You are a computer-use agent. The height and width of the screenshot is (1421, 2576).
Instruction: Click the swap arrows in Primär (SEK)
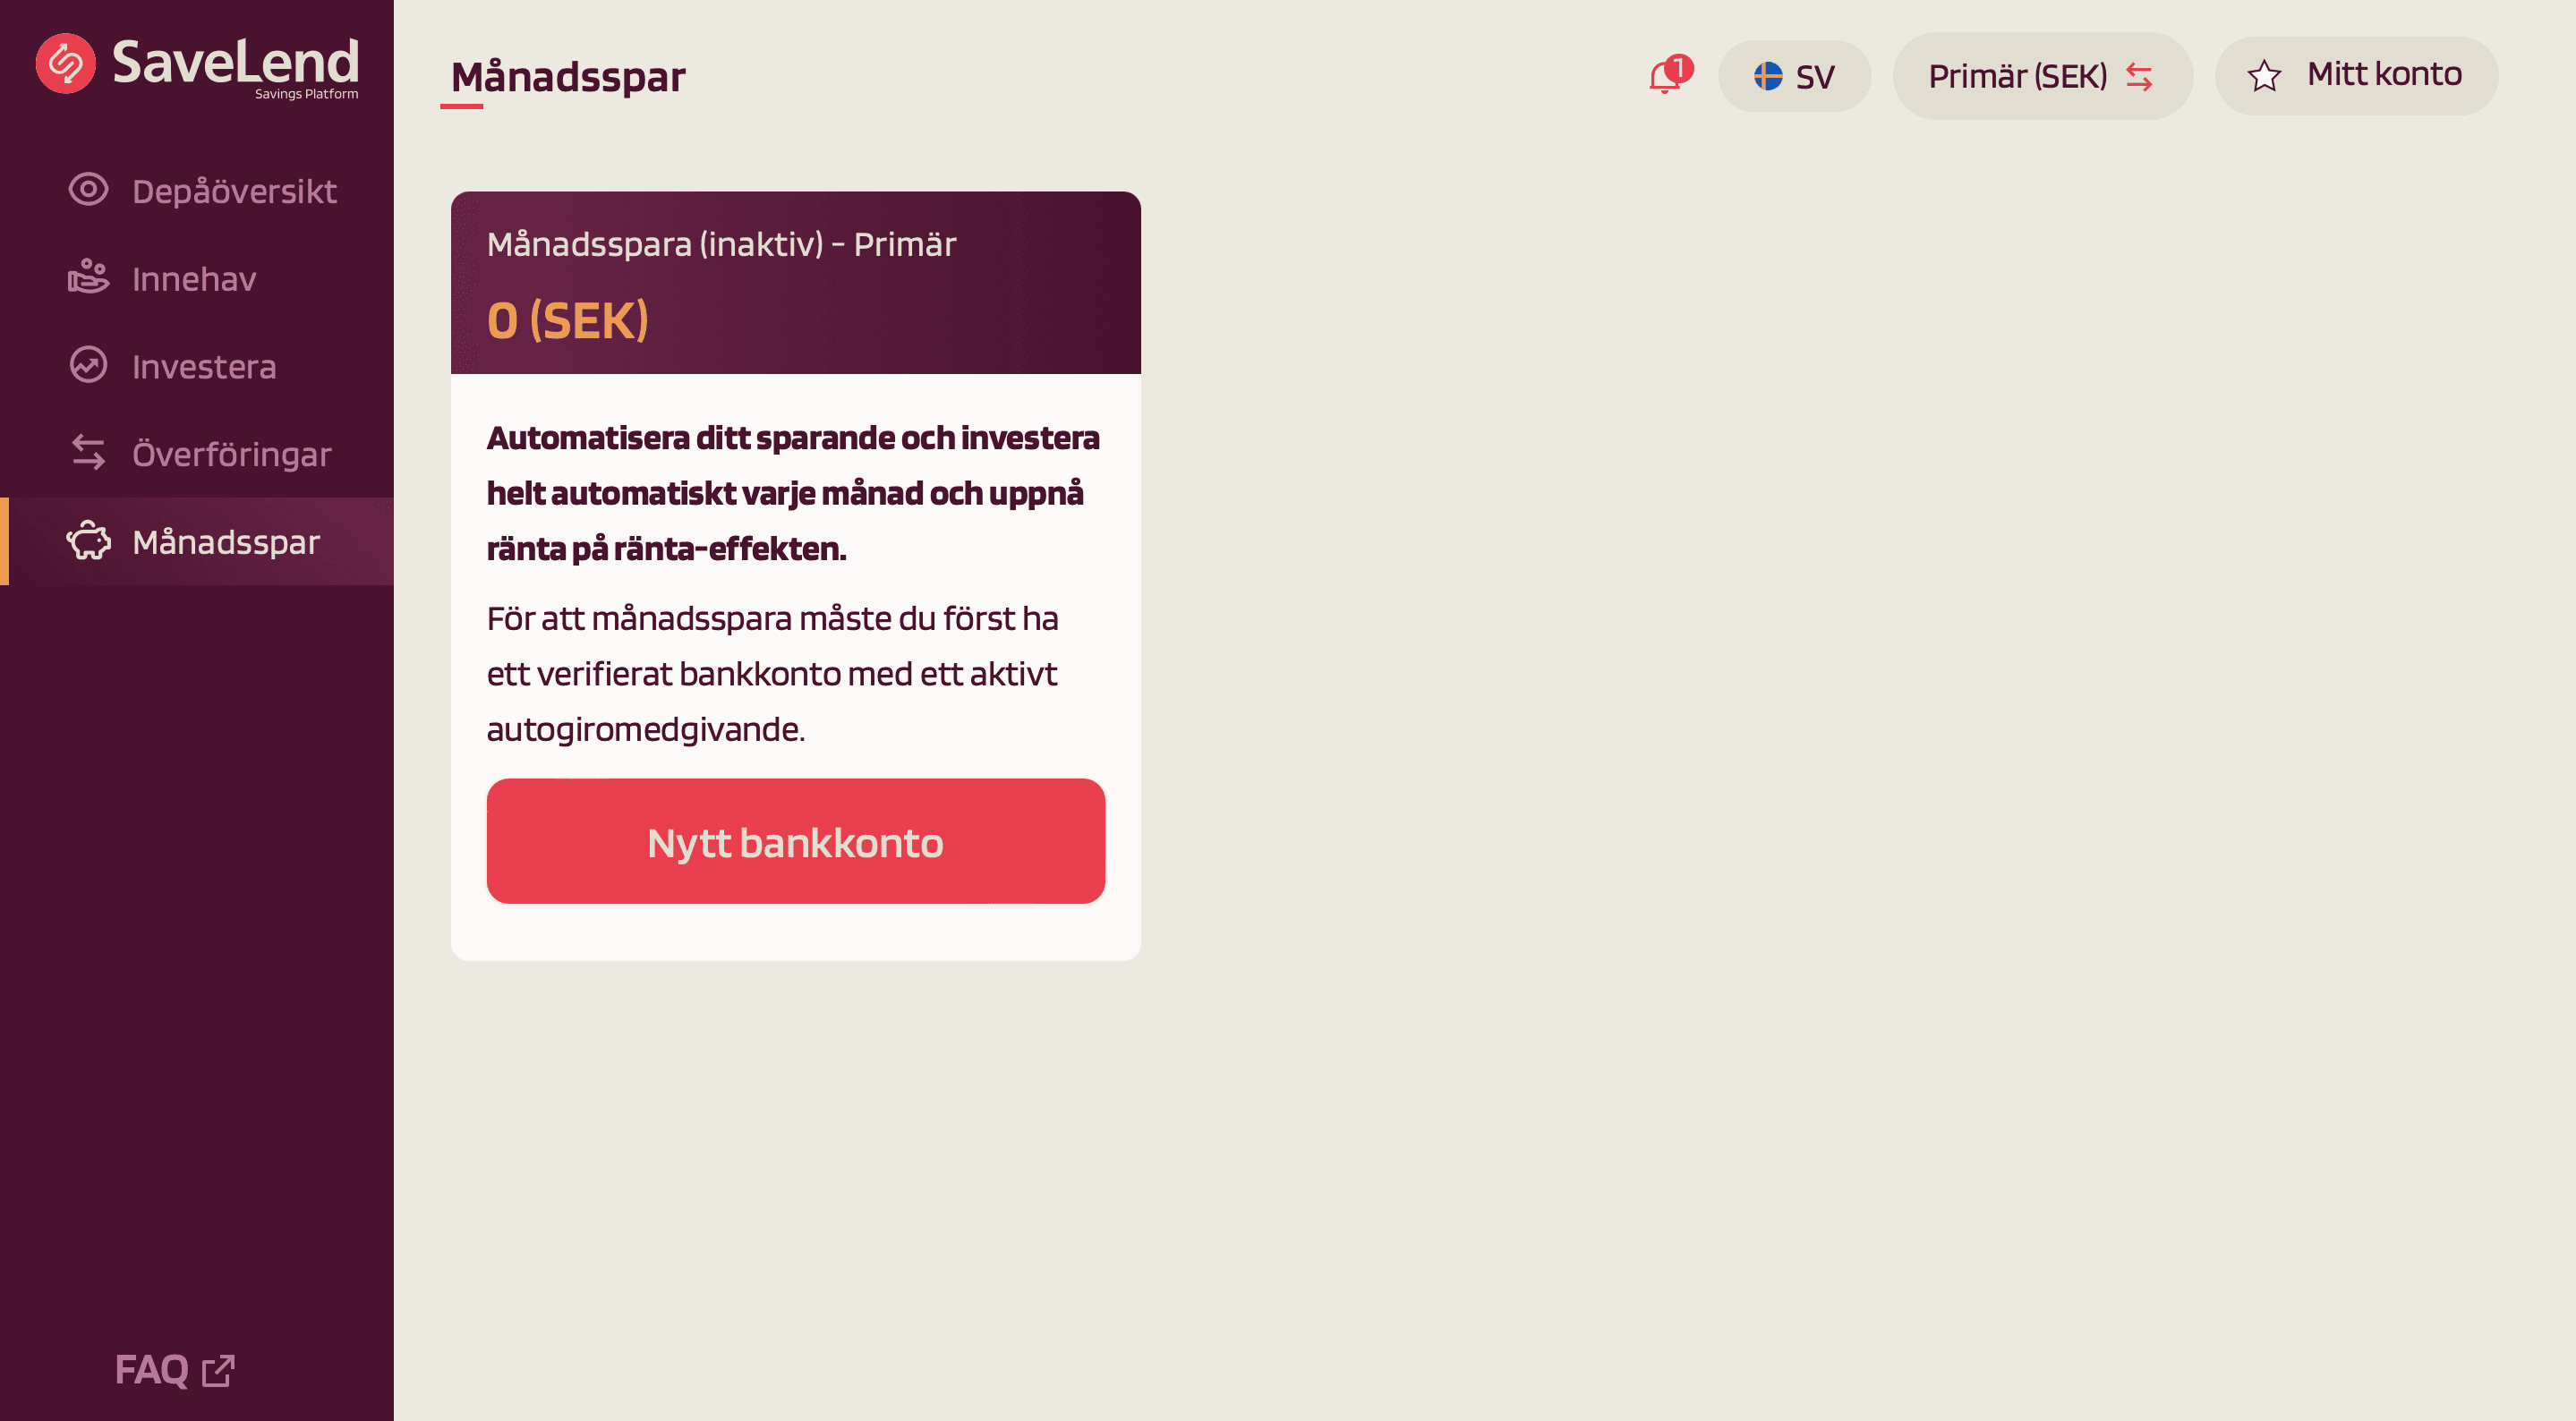2139,77
